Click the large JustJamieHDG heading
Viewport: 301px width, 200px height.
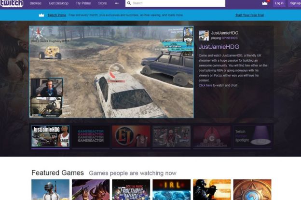219,47
